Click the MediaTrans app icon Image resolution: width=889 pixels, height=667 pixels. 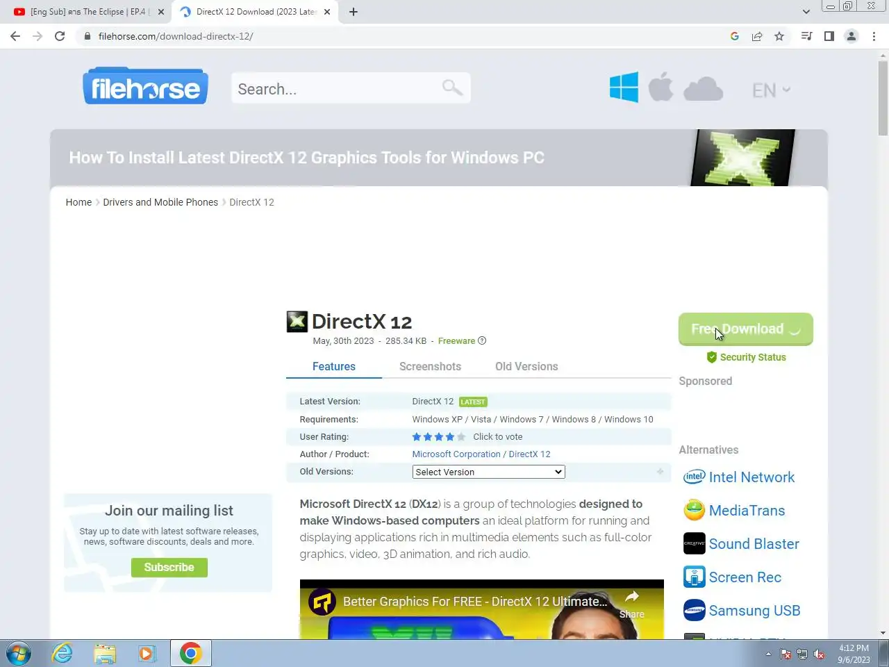[x=695, y=510]
